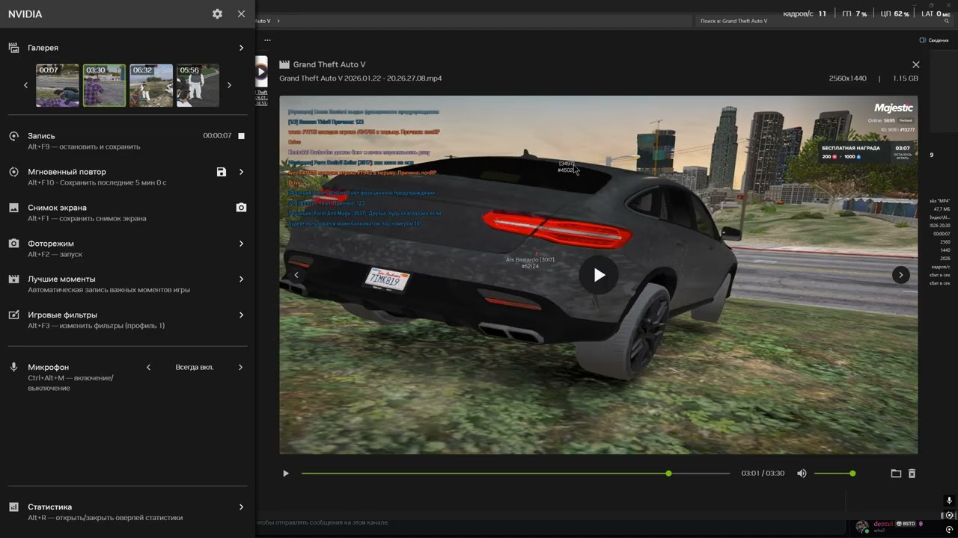Open the Игровые фильтры menu item
This screenshot has height=538, width=958.
click(x=127, y=321)
